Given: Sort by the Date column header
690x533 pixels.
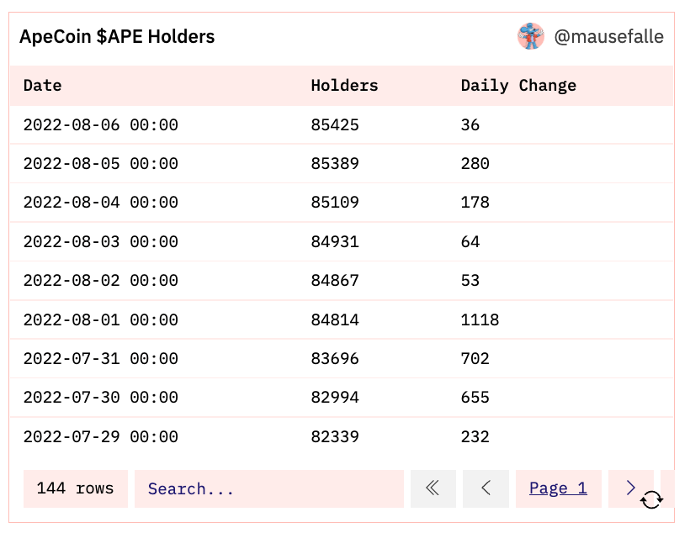Looking at the screenshot, I should pos(42,86).
